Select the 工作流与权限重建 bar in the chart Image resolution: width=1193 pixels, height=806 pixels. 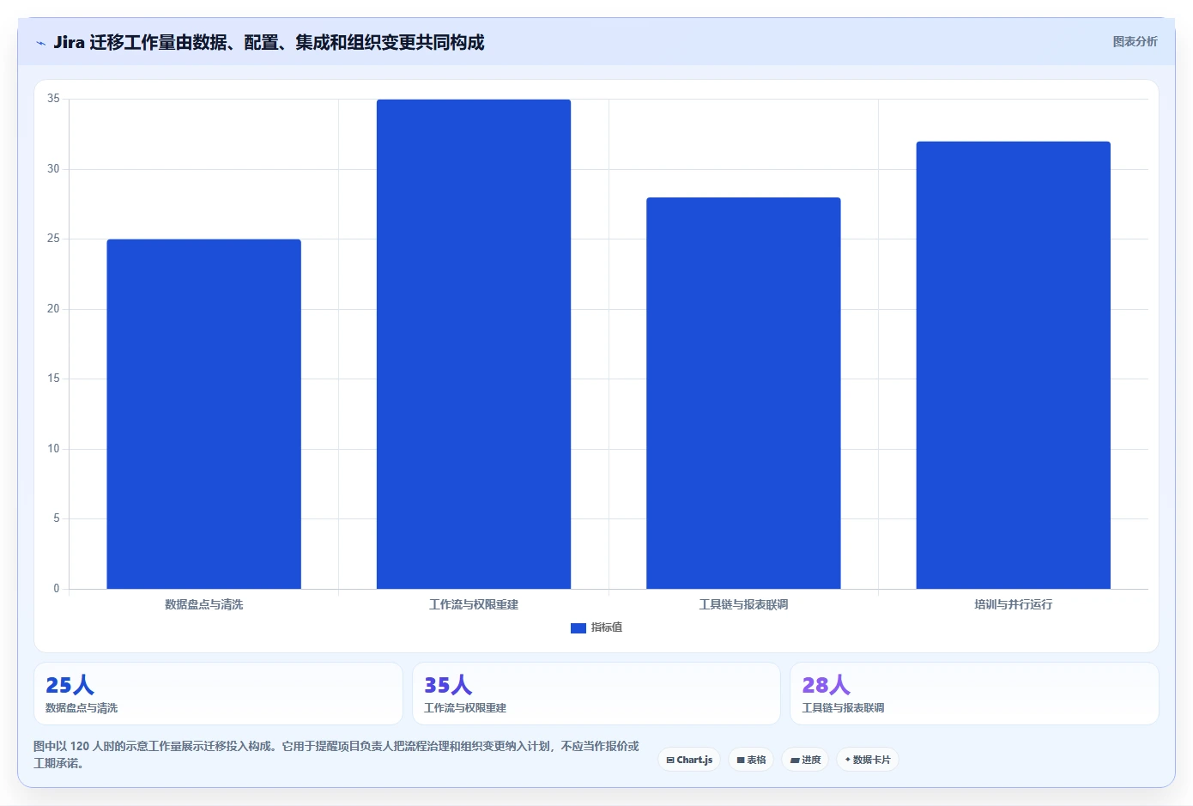point(474,344)
